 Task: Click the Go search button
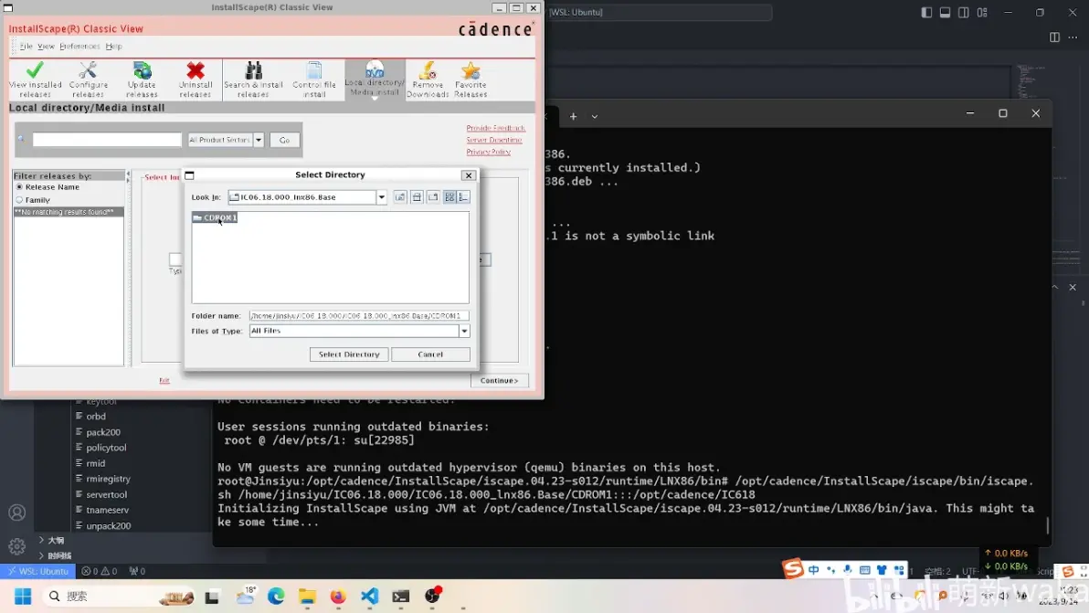point(285,141)
